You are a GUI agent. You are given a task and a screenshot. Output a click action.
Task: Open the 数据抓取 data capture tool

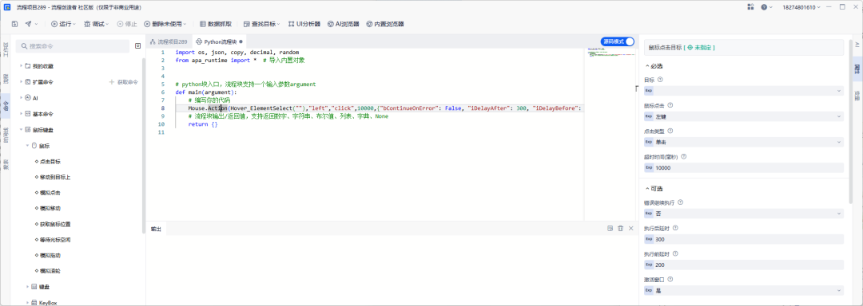pos(215,24)
